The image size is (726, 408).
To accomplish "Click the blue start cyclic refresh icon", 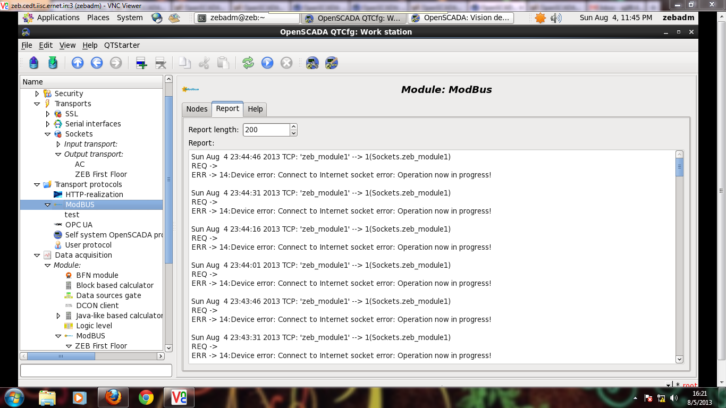I will click(x=267, y=63).
